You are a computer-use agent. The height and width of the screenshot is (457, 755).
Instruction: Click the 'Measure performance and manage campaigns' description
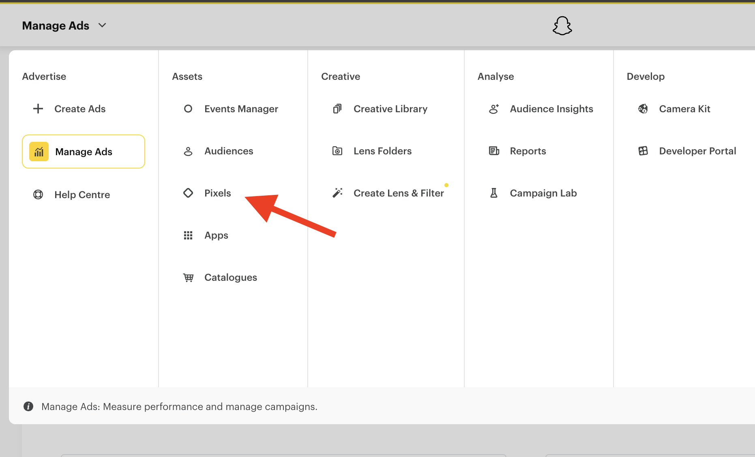click(x=210, y=406)
